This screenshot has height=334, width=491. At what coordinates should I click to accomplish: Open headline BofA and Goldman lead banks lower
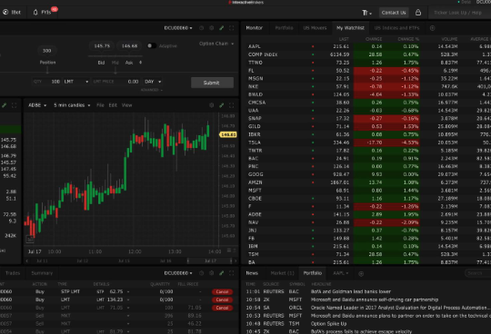(x=350, y=291)
